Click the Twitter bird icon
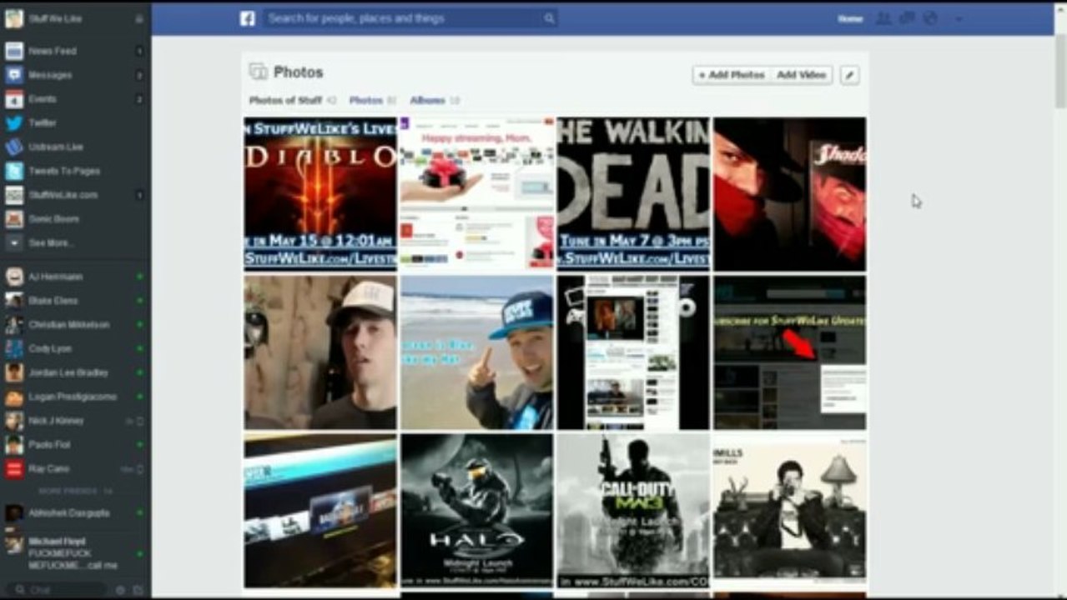 pyautogui.click(x=14, y=123)
